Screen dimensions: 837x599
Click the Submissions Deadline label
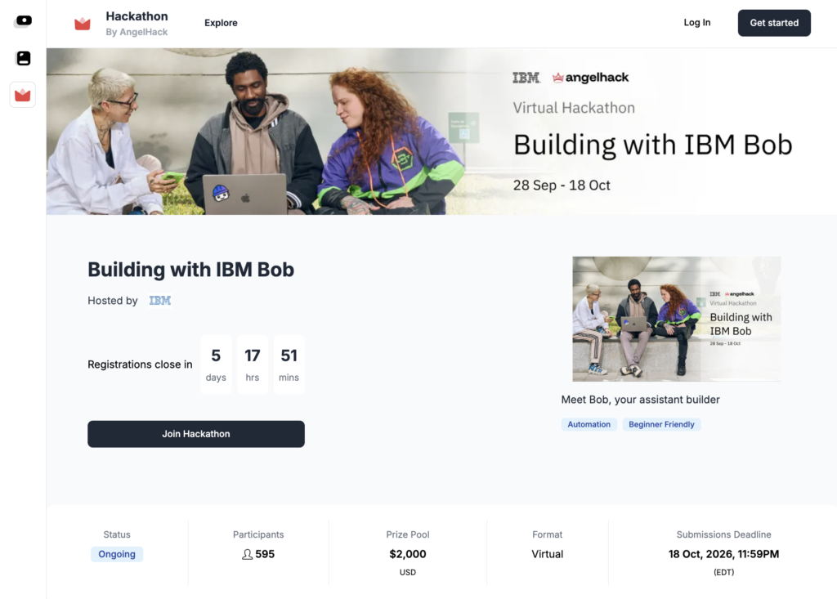[x=723, y=534]
